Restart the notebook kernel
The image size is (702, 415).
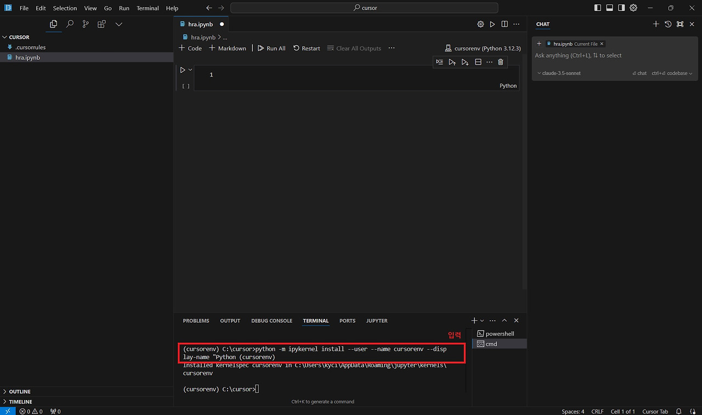tap(307, 48)
